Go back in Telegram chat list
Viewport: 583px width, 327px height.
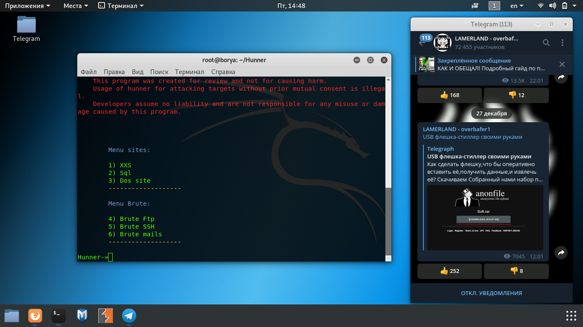click(422, 43)
